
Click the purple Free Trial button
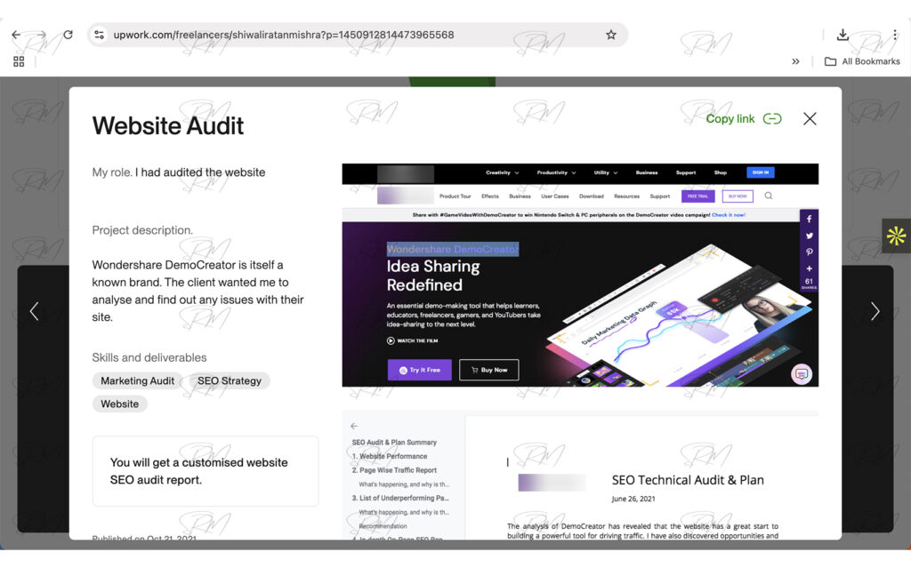tap(697, 196)
